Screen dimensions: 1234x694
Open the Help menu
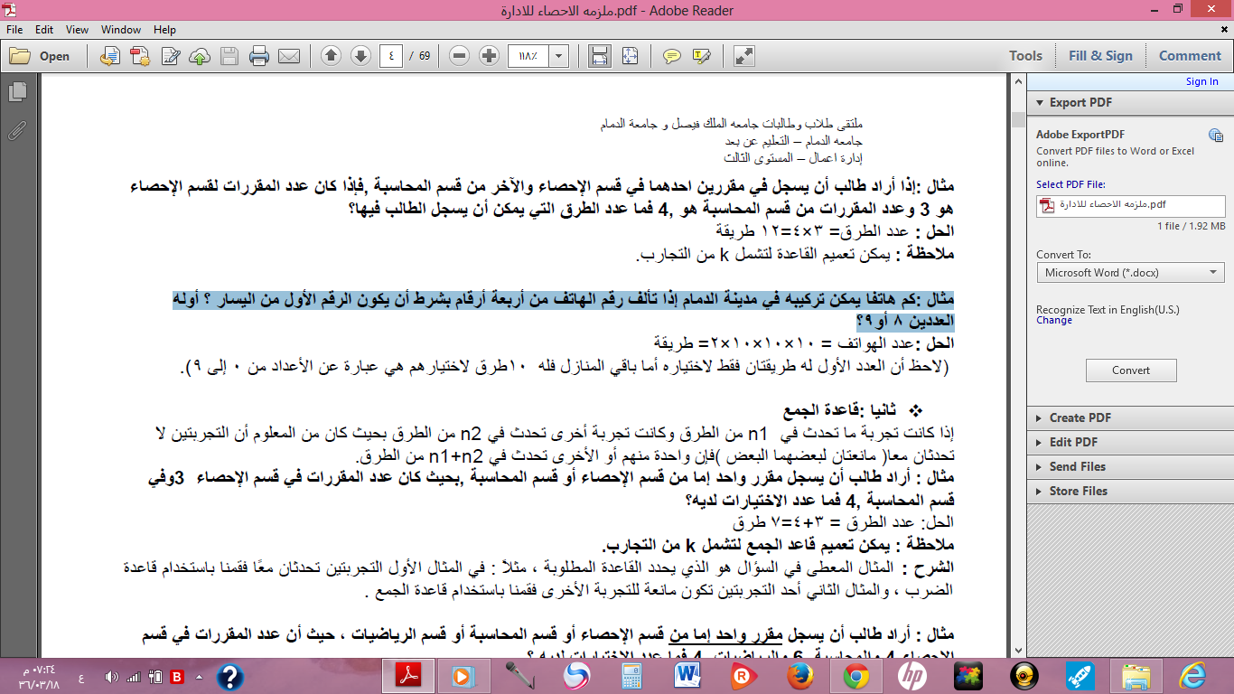[x=164, y=30]
